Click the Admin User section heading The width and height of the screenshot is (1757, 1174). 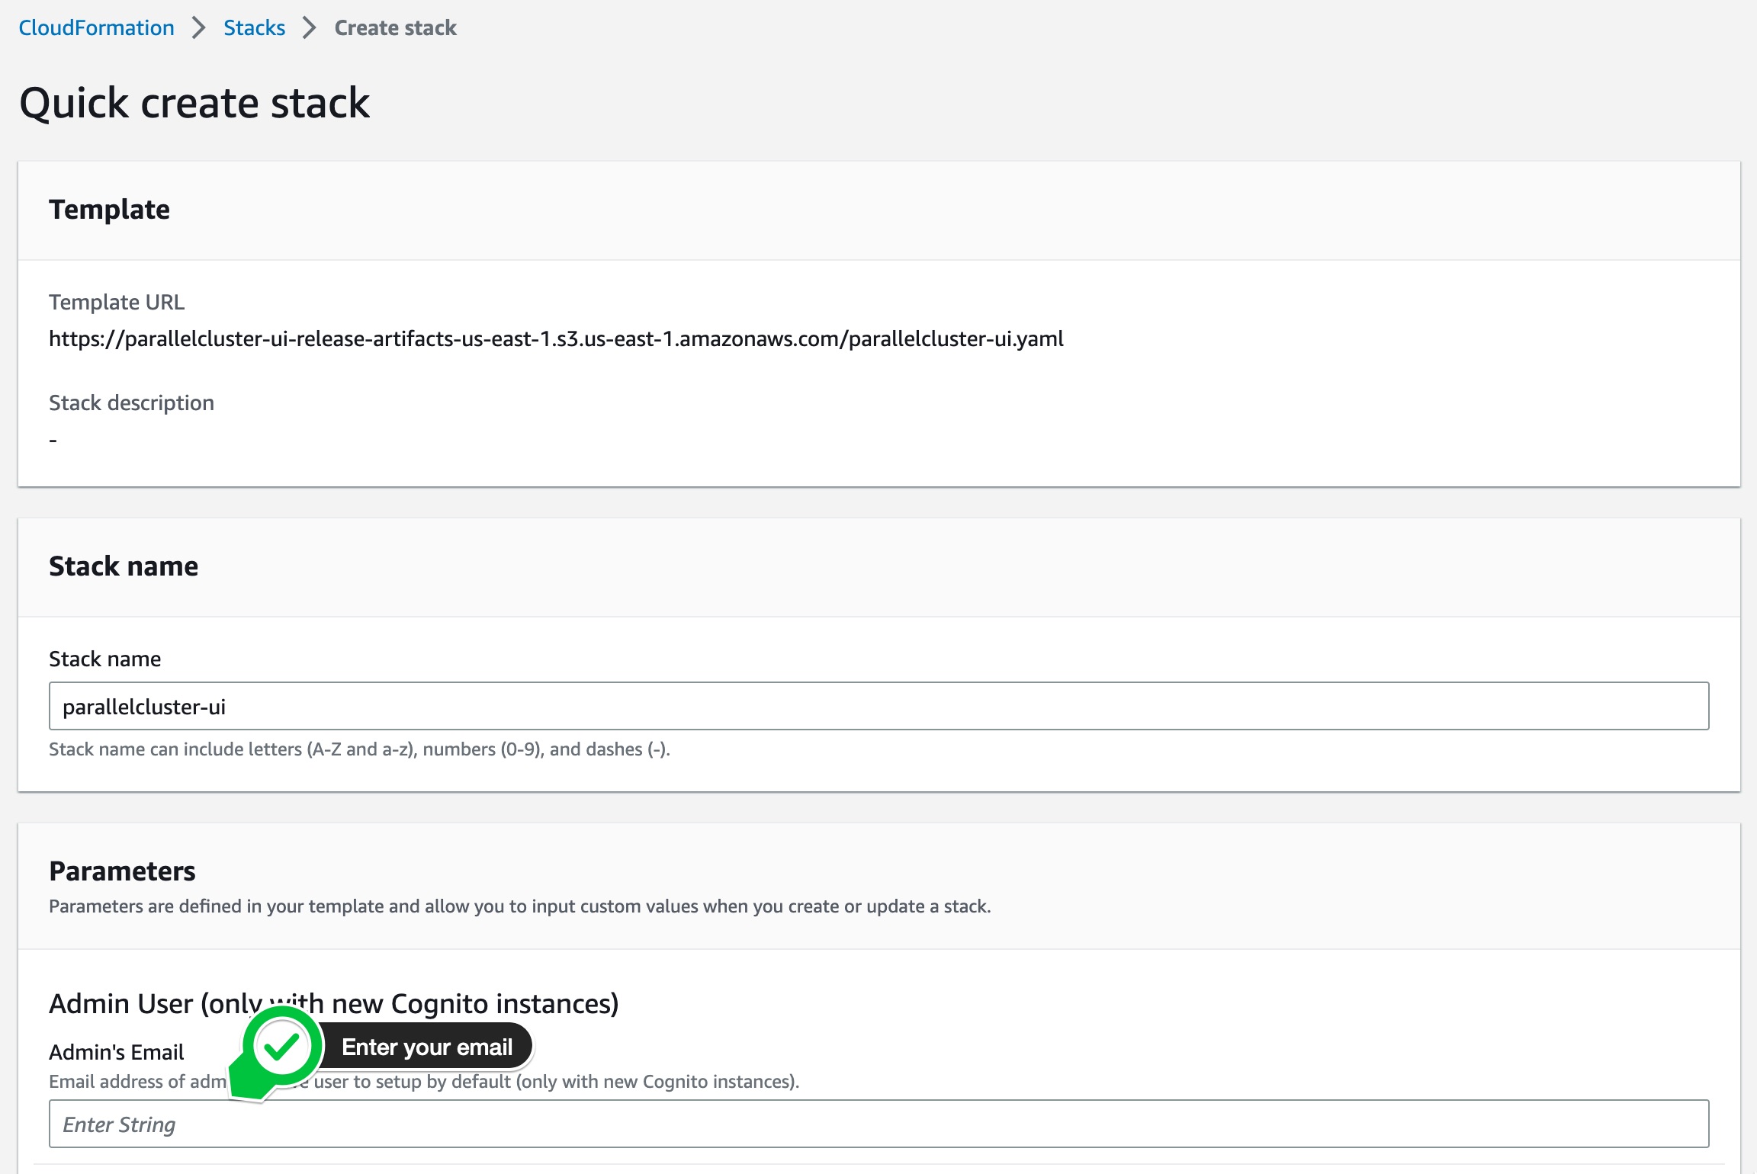click(334, 1003)
